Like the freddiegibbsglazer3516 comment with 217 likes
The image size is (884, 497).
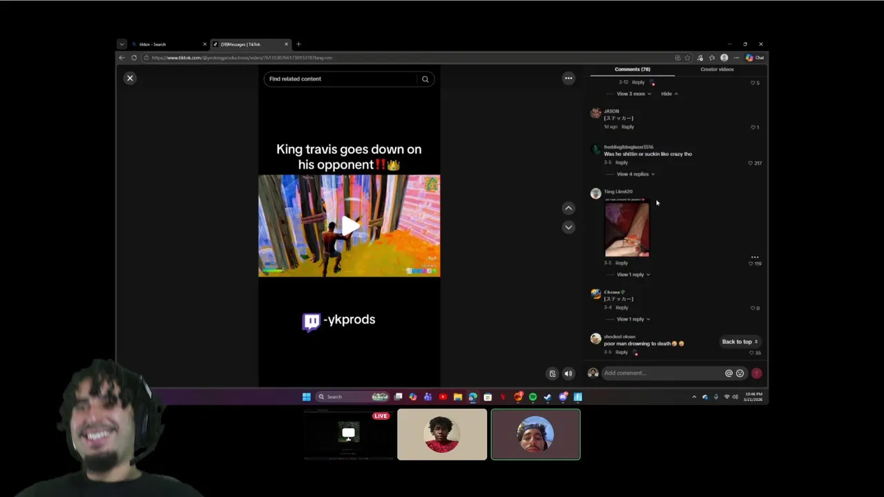pos(751,163)
